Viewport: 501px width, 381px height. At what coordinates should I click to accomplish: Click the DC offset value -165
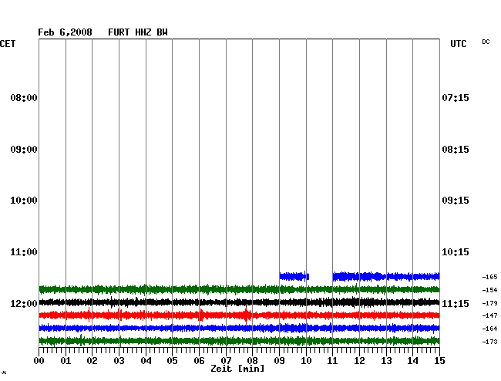pos(489,277)
